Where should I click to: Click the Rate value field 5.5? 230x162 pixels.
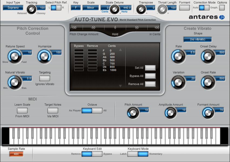click(191, 53)
